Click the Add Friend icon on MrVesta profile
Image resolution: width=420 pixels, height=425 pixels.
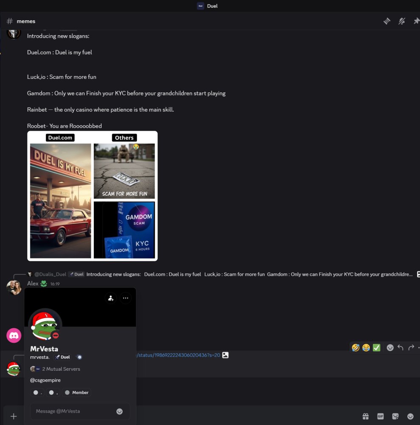pyautogui.click(x=111, y=298)
